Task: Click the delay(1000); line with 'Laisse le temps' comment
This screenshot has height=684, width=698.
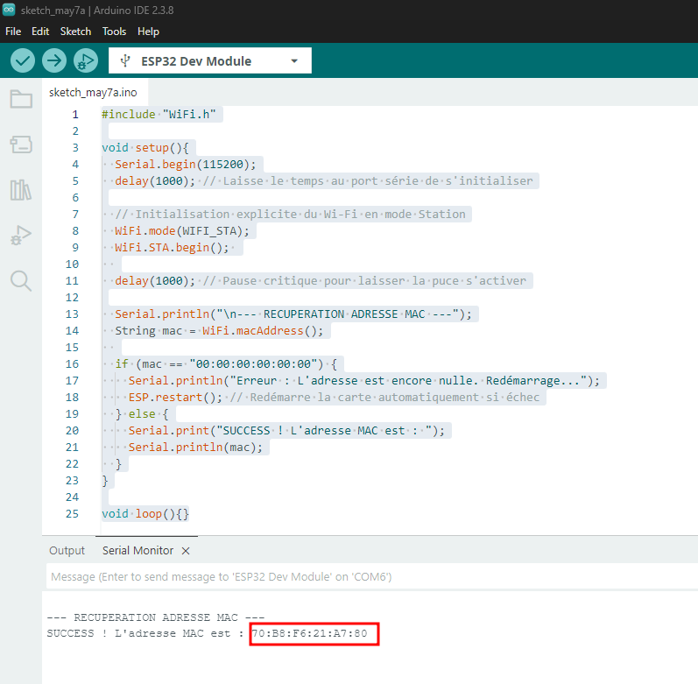Action: (324, 181)
